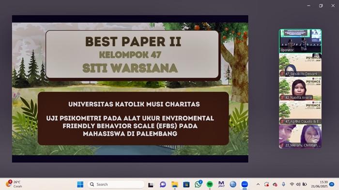Open the notification center badge

click(332, 184)
